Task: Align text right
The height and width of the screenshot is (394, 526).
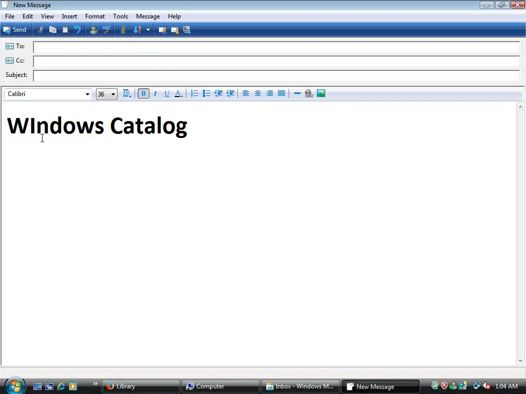Action: pos(269,93)
